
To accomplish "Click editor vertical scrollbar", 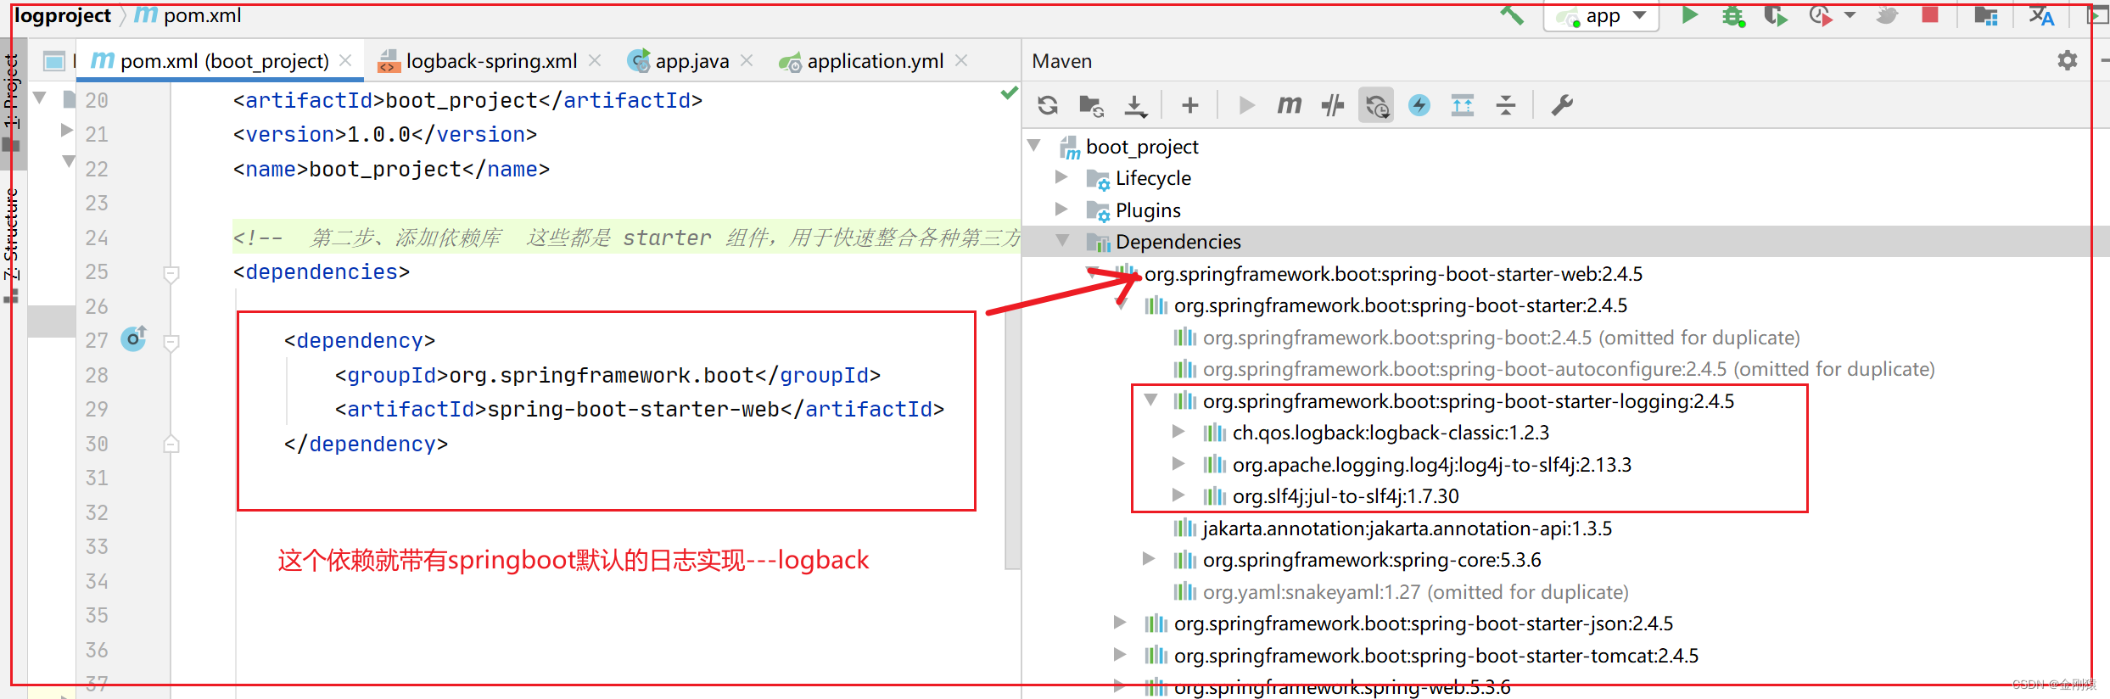I will click(x=1012, y=441).
